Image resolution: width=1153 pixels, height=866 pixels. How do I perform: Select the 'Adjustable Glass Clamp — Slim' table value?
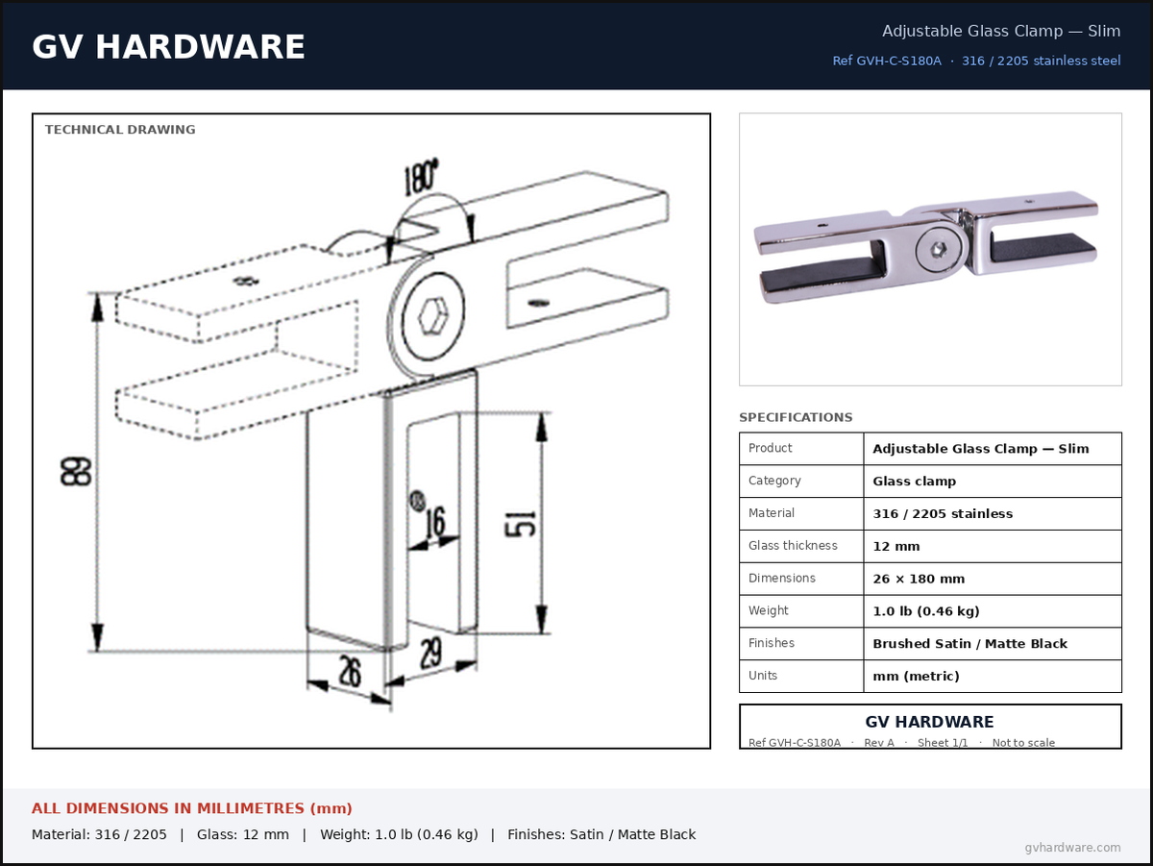(x=981, y=449)
